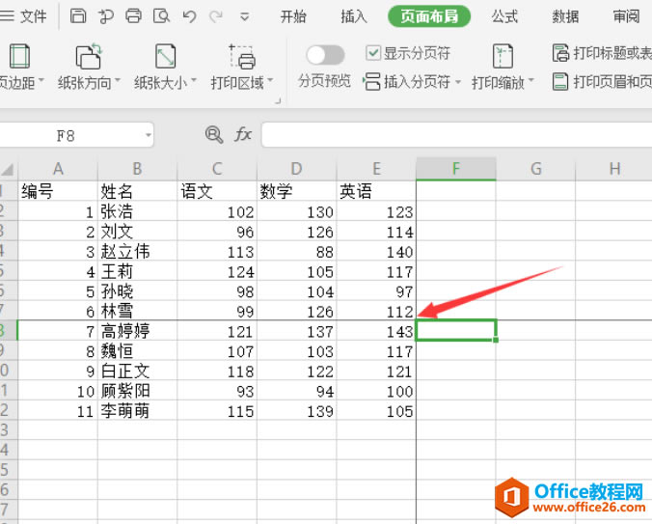The image size is (652, 524).
Task: Click cell containing 数学
Action: tap(296, 191)
